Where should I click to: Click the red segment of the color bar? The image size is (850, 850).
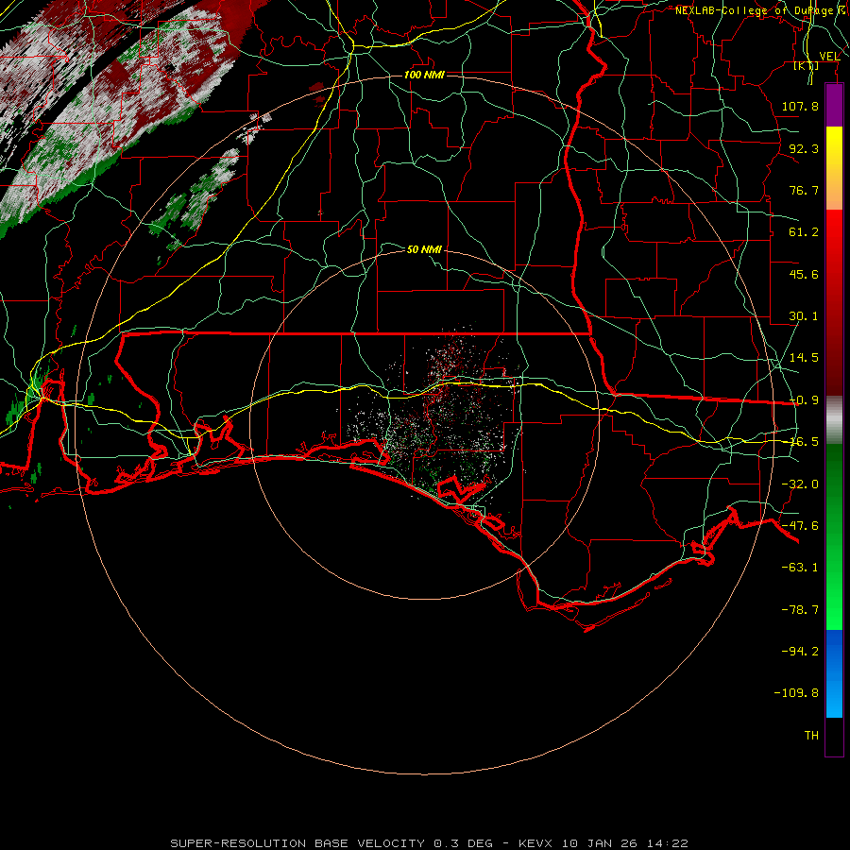point(834,302)
